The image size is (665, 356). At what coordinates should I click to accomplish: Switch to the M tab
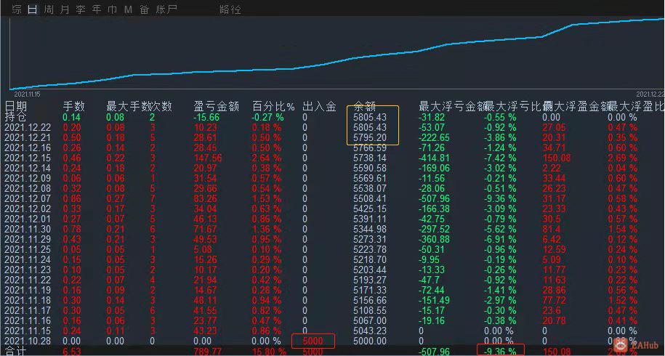point(128,9)
